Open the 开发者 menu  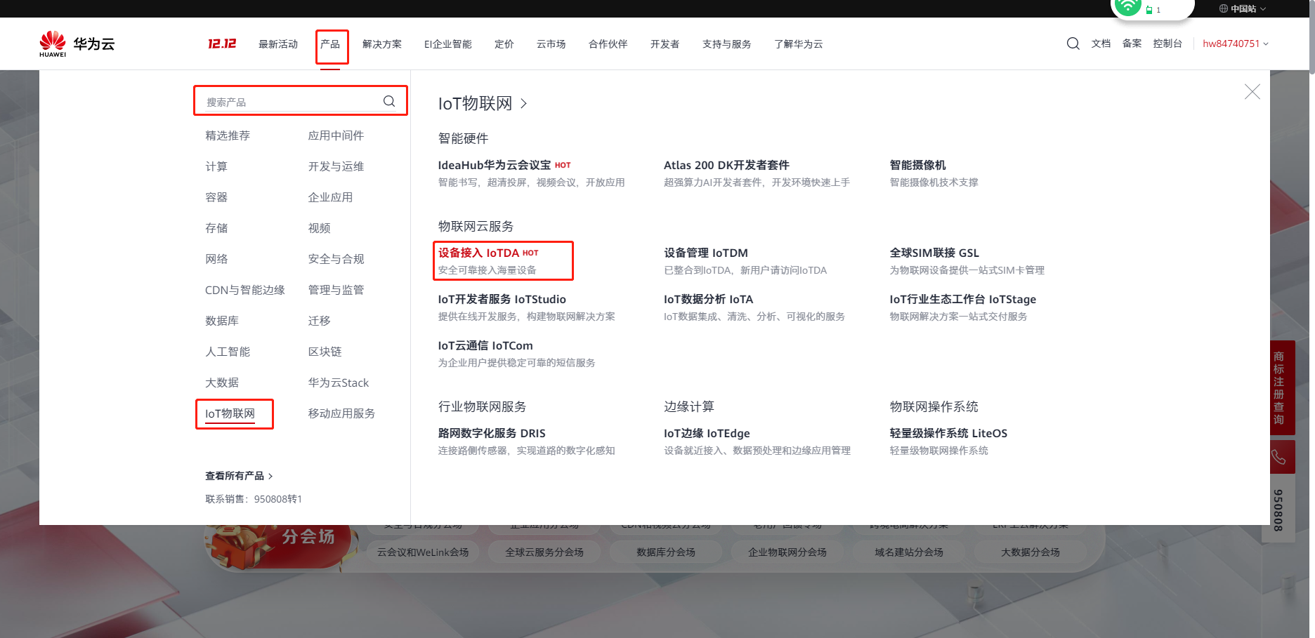pos(665,44)
